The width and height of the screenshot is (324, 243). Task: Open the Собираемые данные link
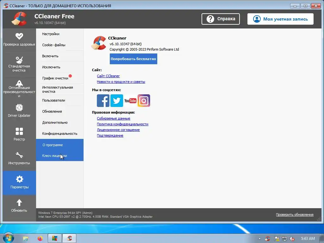114,118
